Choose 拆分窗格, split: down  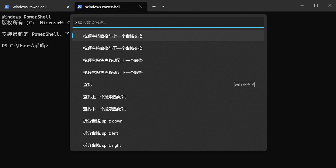click(168, 121)
